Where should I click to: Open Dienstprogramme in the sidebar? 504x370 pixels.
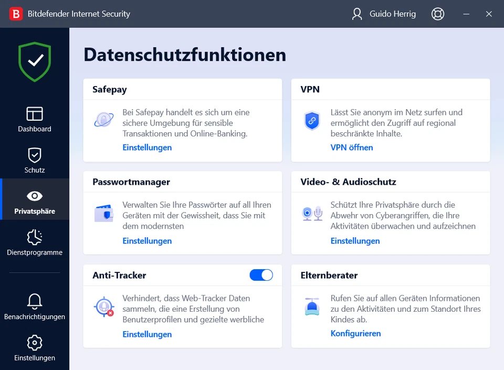pos(34,243)
